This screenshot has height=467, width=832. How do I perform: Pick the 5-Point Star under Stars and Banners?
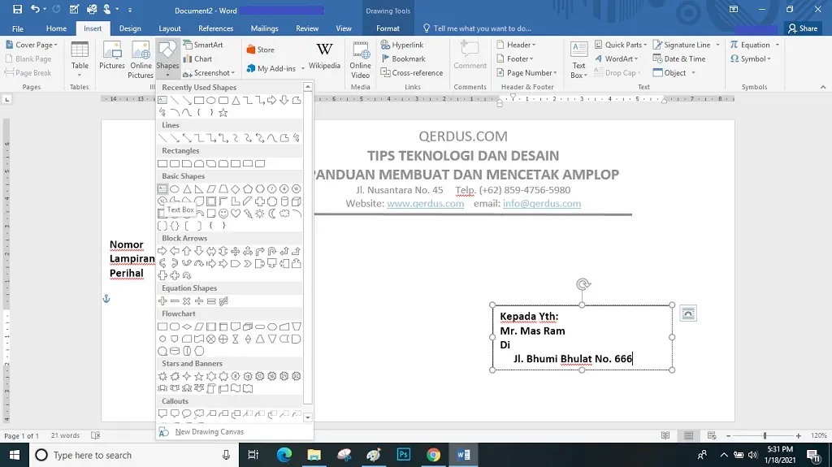pyautogui.click(x=199, y=376)
